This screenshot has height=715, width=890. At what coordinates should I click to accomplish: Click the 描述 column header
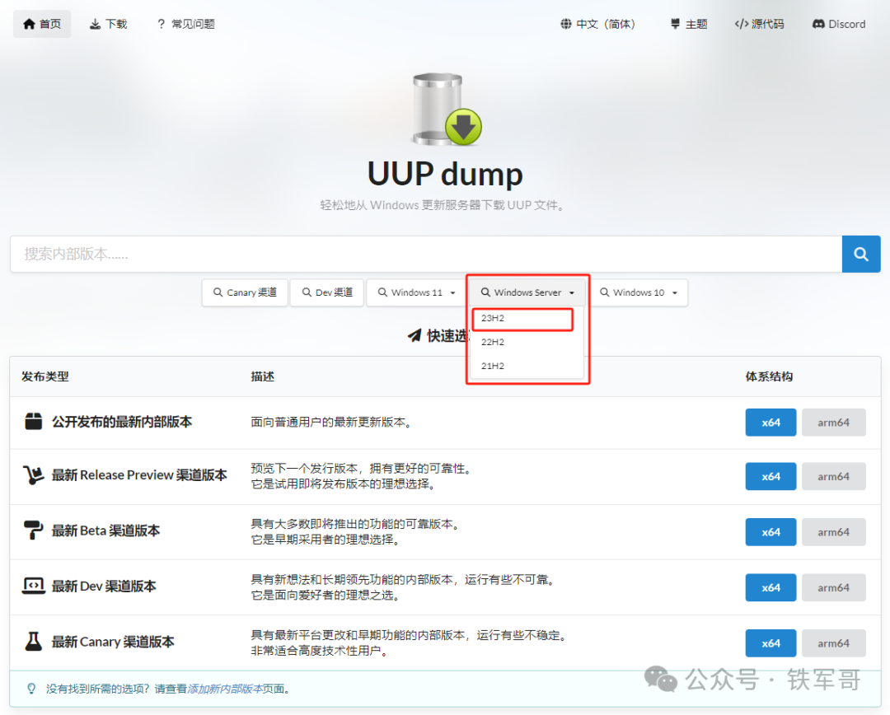pos(263,376)
